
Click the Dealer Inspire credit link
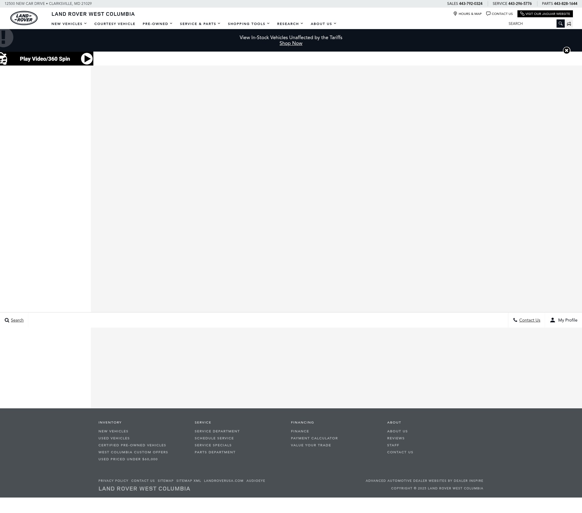coord(424,481)
